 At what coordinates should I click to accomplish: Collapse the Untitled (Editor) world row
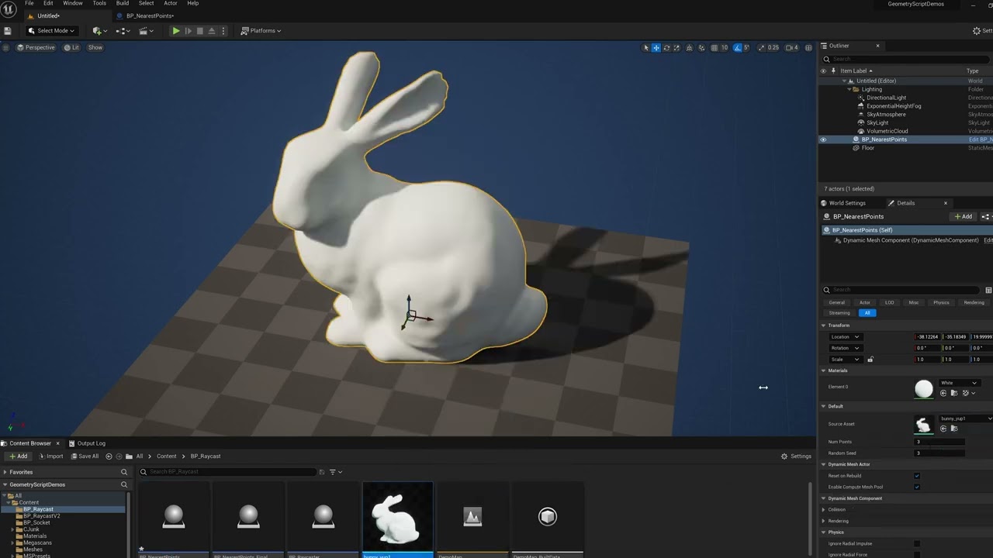click(x=844, y=81)
